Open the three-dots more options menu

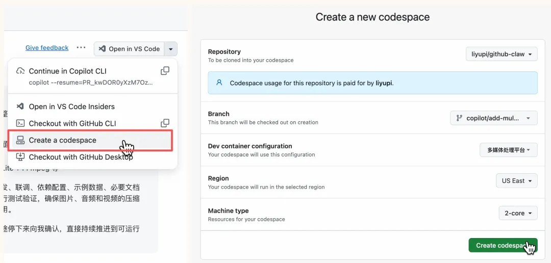(81, 48)
